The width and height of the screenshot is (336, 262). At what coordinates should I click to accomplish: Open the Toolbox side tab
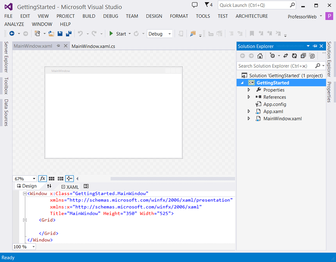click(6, 86)
